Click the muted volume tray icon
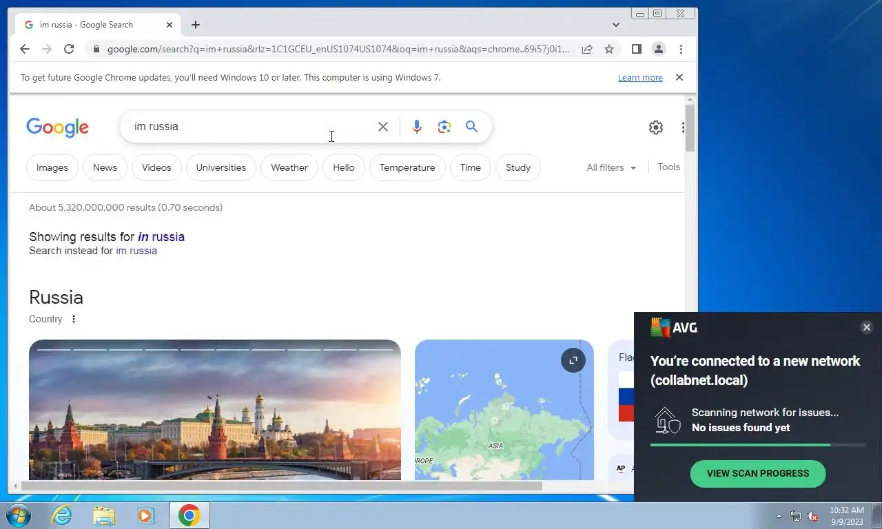 click(x=812, y=516)
